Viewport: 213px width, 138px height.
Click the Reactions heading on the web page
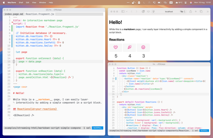tap(117, 40)
